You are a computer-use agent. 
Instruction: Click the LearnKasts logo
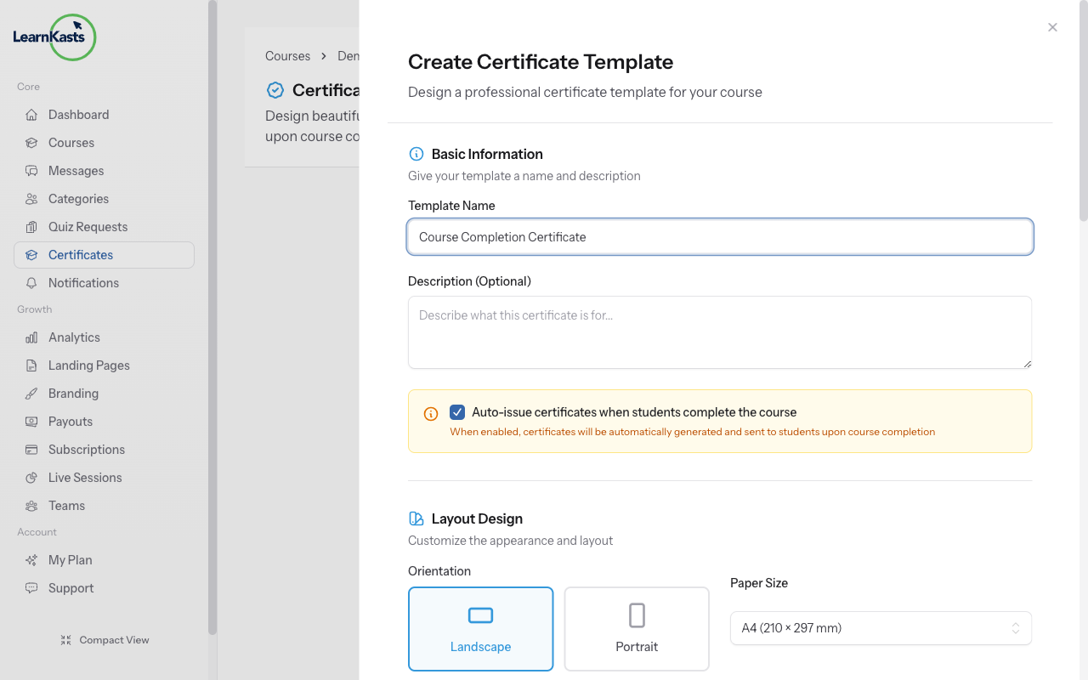pos(54,37)
